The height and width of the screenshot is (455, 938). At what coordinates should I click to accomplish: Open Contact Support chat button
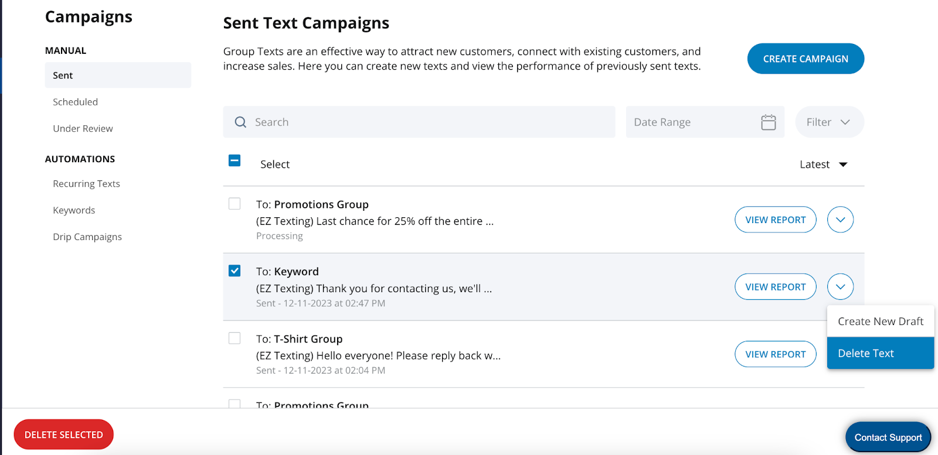(888, 437)
